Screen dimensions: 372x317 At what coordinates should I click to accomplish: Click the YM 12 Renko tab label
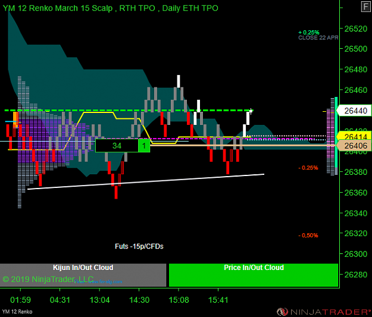tap(17, 312)
